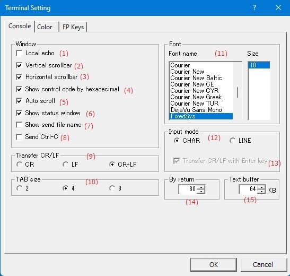
Task: Pick Courier New from font list
Action: click(201, 72)
